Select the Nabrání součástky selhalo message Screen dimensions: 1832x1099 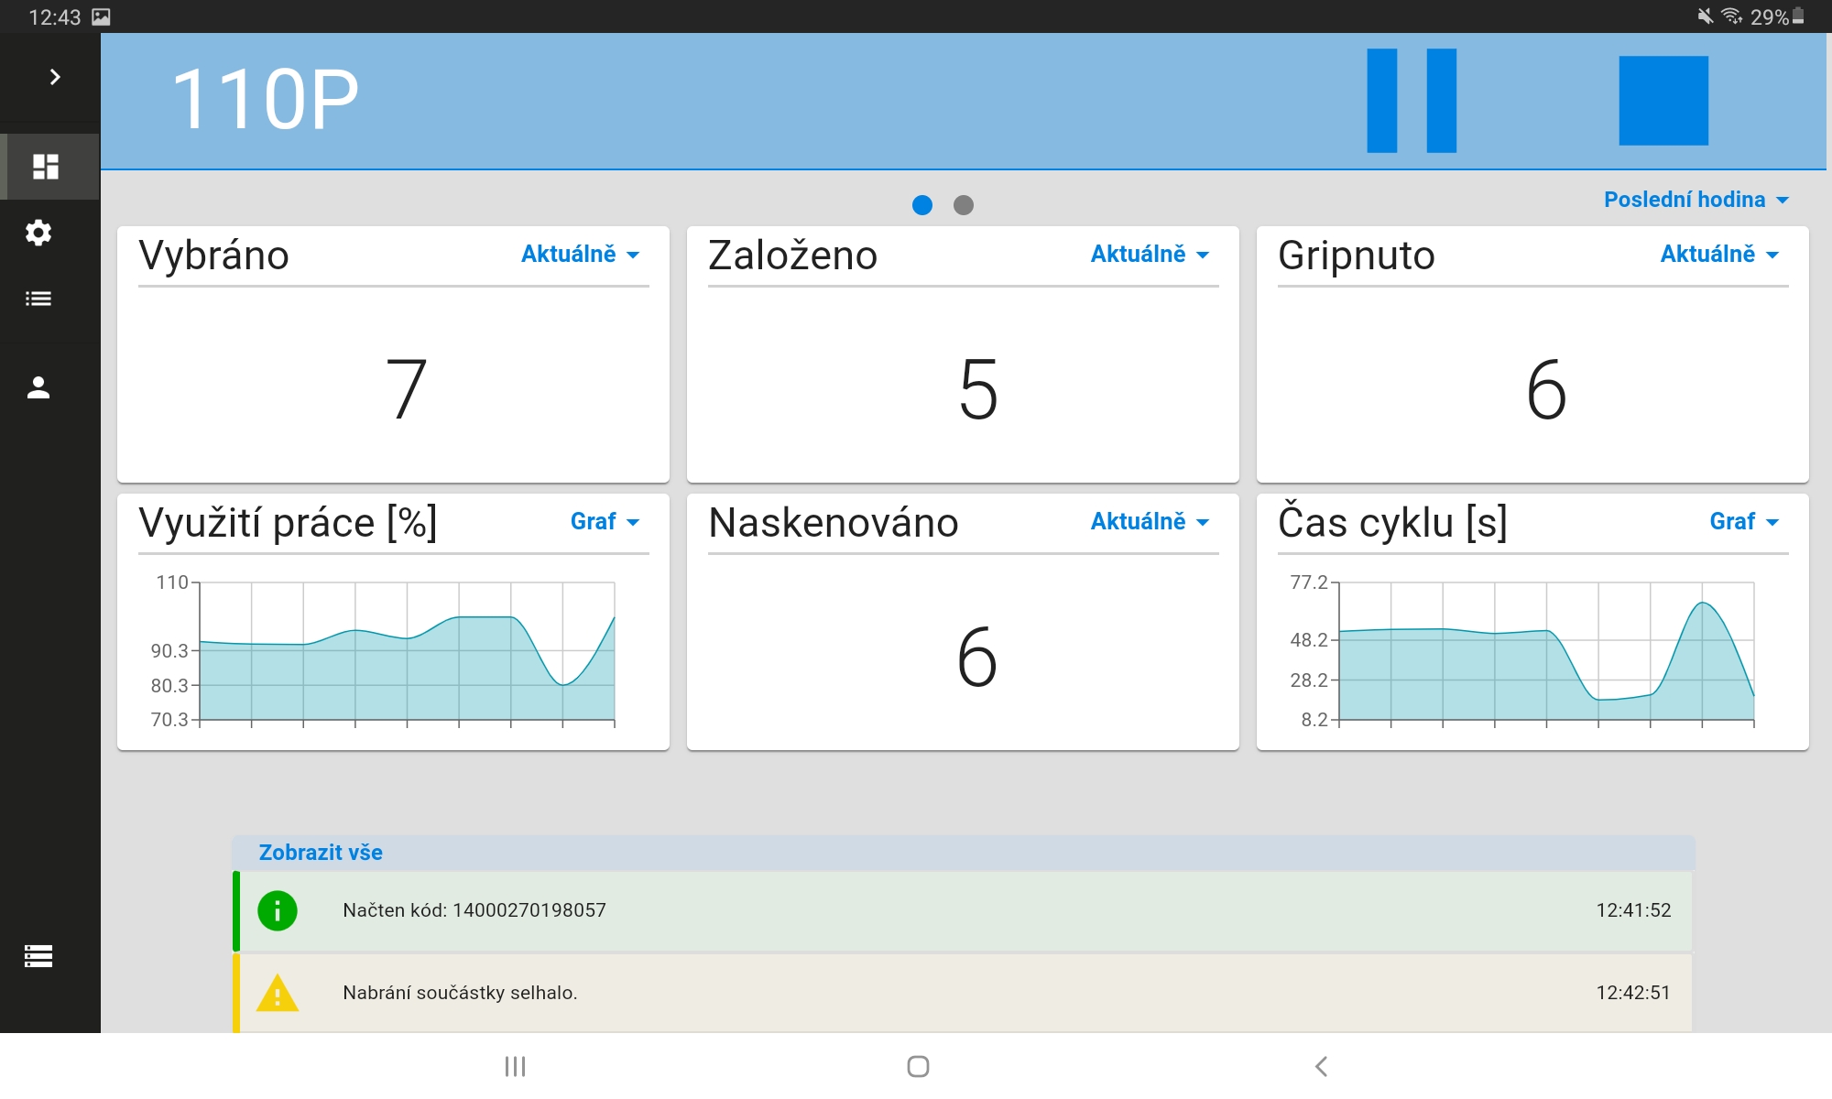click(x=460, y=993)
